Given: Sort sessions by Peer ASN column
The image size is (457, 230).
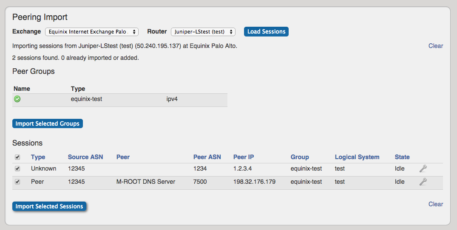Looking at the screenshot, I should pos(207,157).
